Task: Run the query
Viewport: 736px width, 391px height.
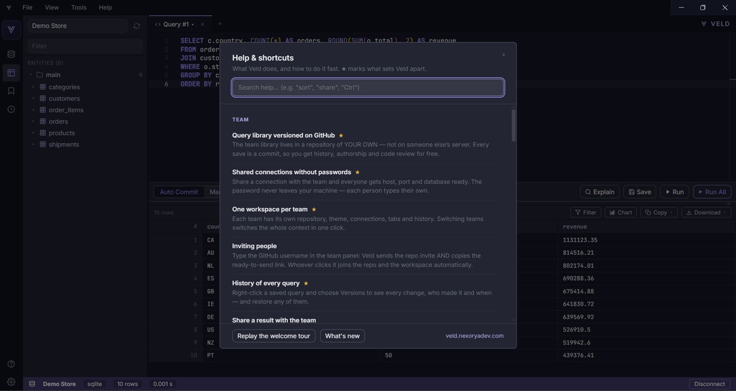Action: [674, 192]
